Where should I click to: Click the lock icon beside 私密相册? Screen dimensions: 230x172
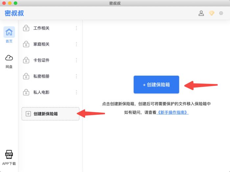point(26,76)
